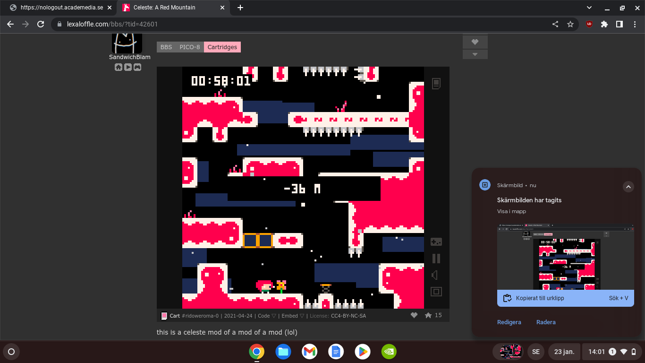Go forward in browser history
The height and width of the screenshot is (363, 645).
tap(25, 24)
